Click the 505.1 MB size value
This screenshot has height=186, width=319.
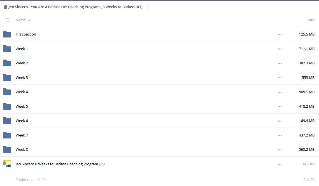coord(307,92)
